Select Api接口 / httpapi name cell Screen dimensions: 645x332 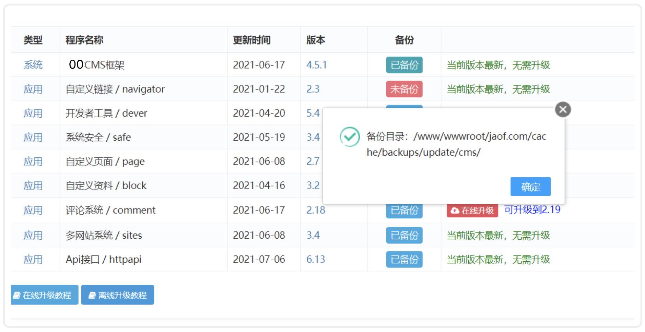pyautogui.click(x=104, y=259)
